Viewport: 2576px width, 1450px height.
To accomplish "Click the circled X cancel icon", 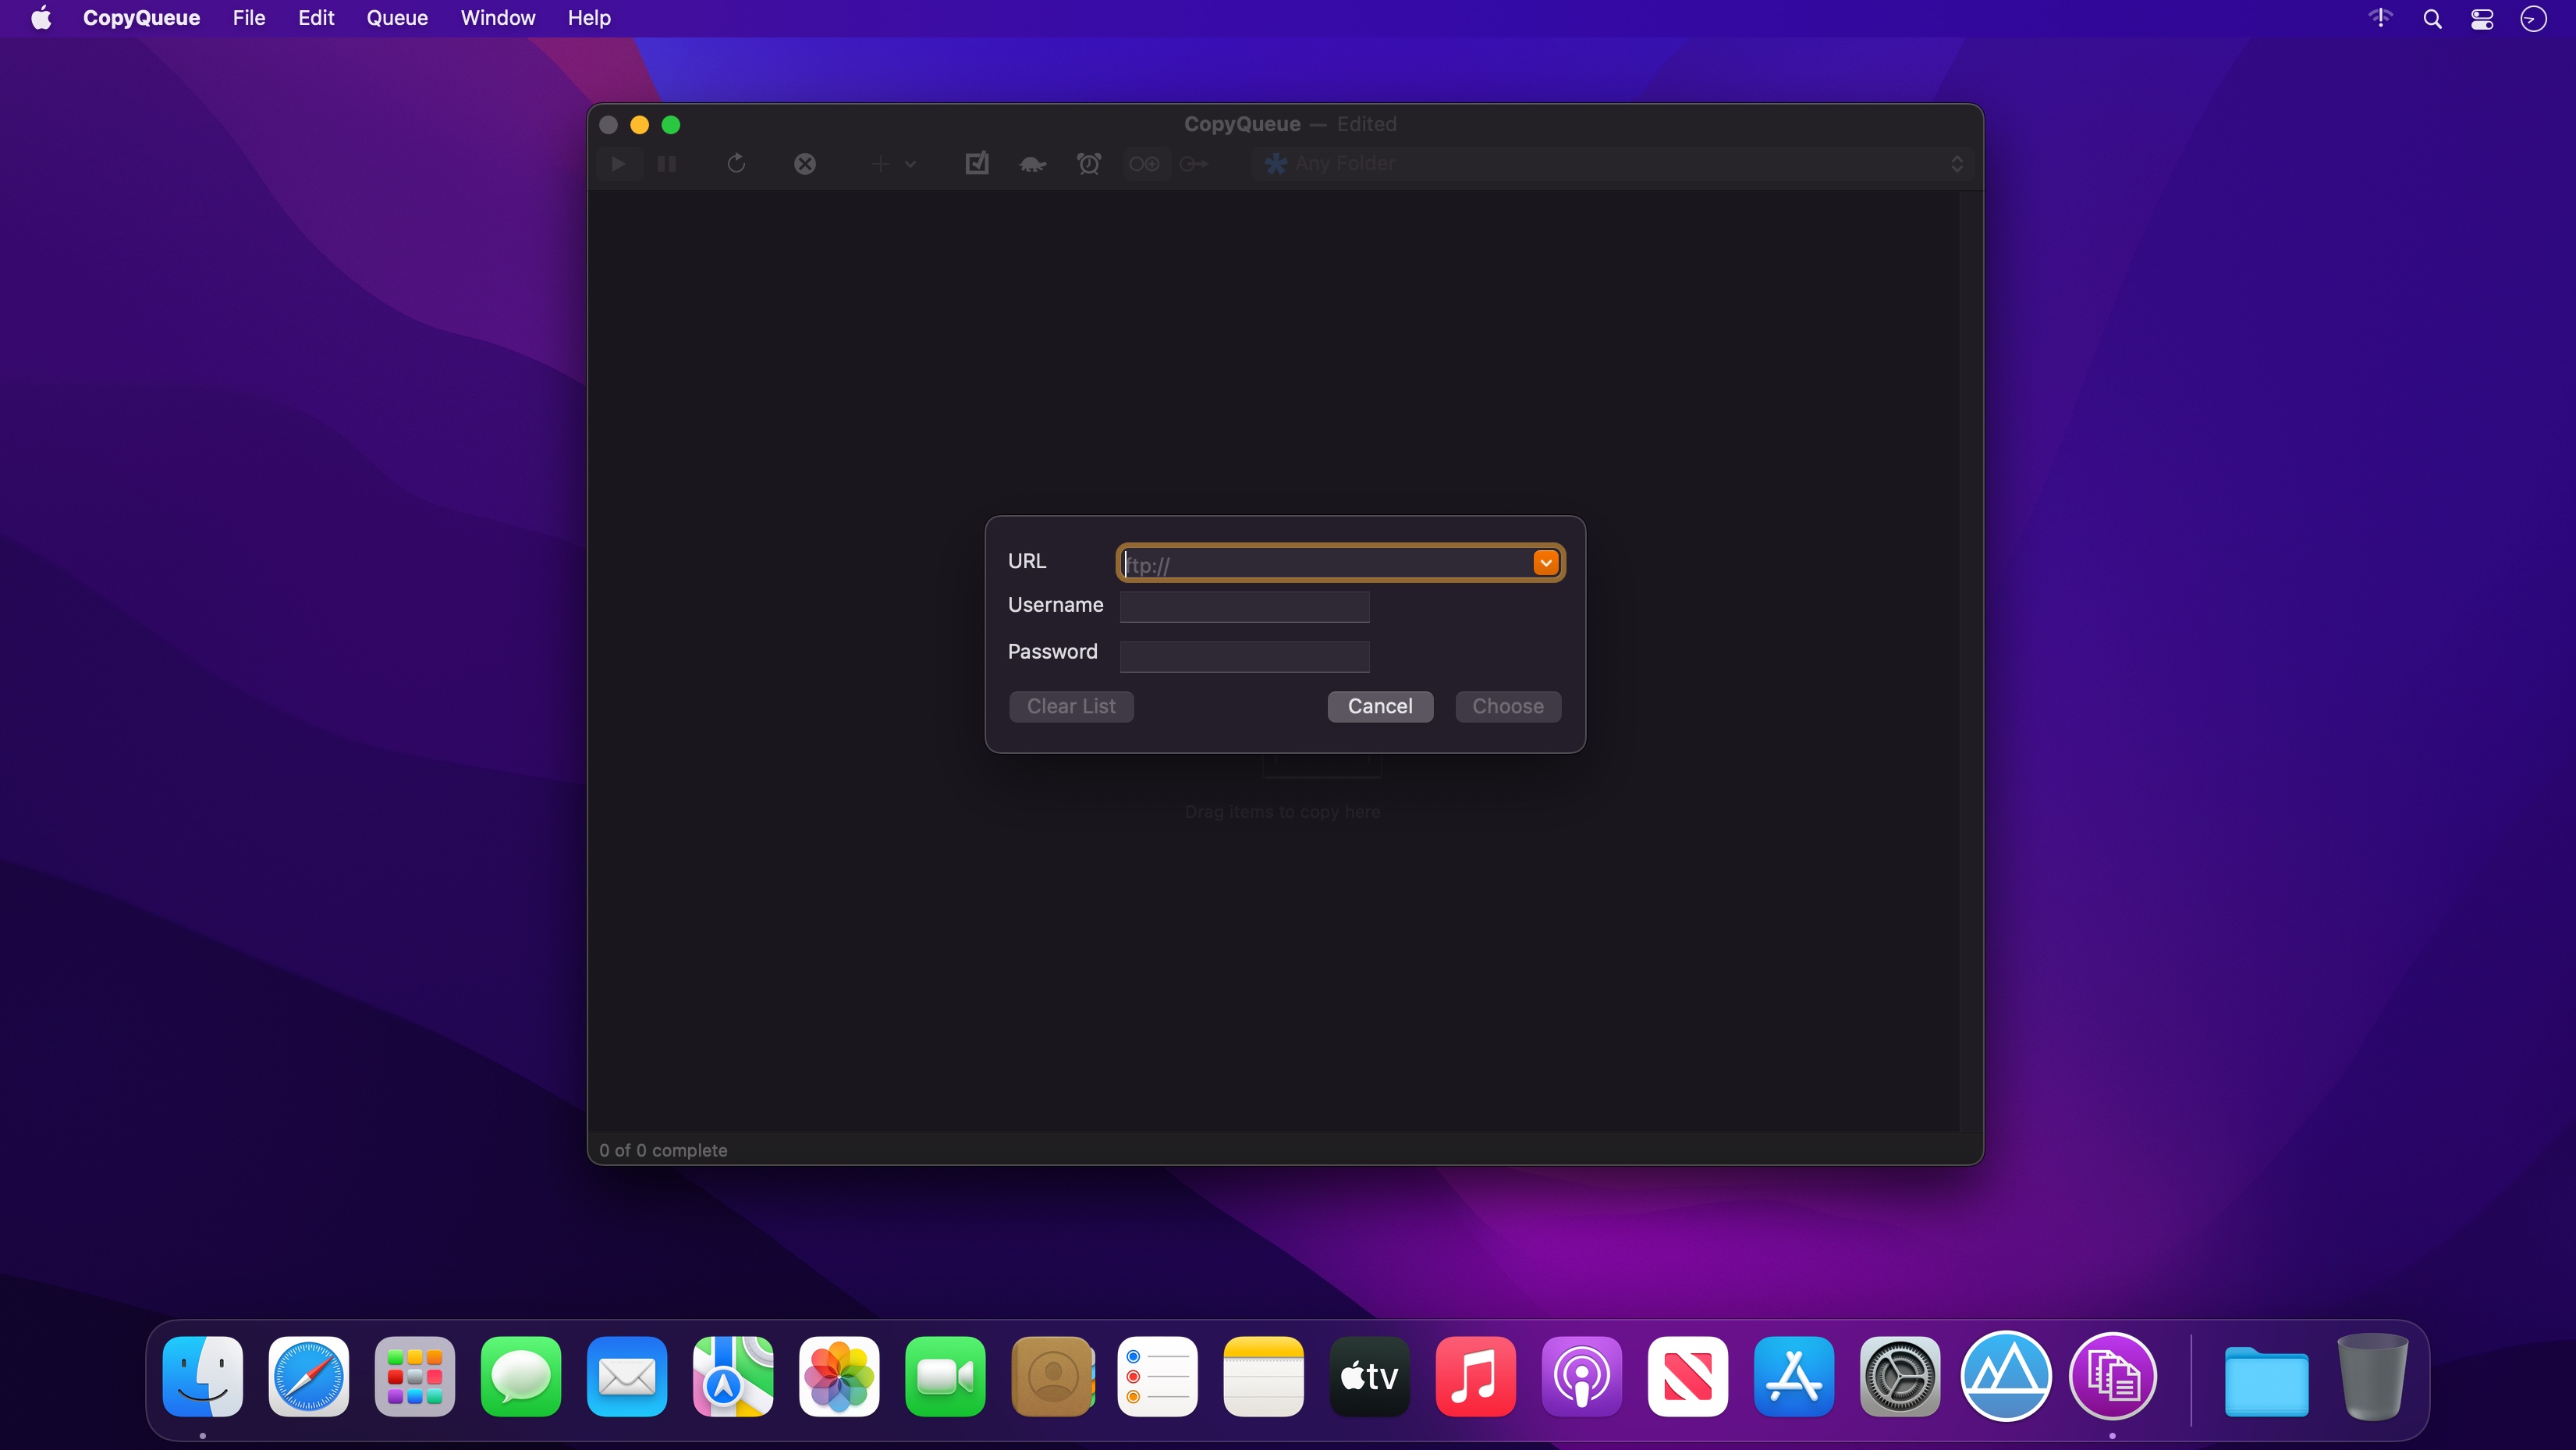I will (805, 163).
